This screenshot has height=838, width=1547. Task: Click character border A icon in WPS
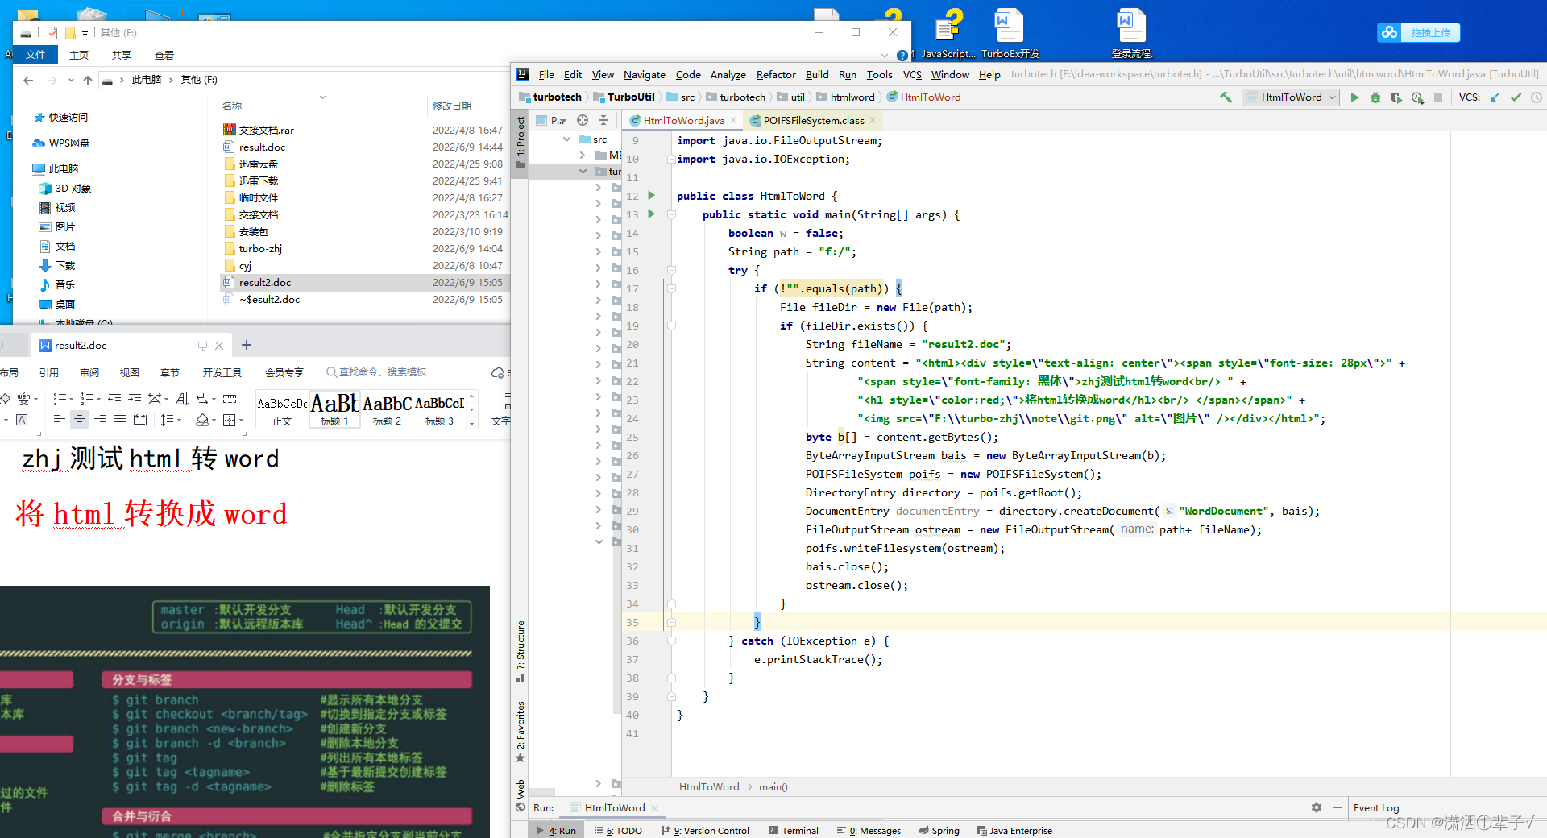tap(22, 420)
